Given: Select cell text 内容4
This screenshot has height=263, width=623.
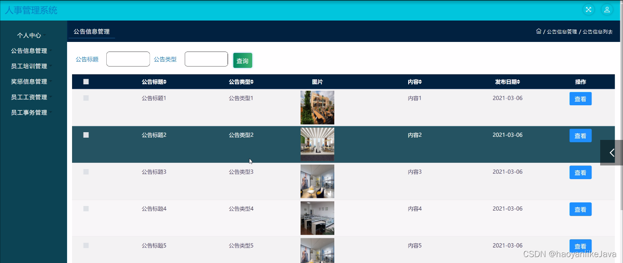Looking at the screenshot, I should [x=415, y=209].
